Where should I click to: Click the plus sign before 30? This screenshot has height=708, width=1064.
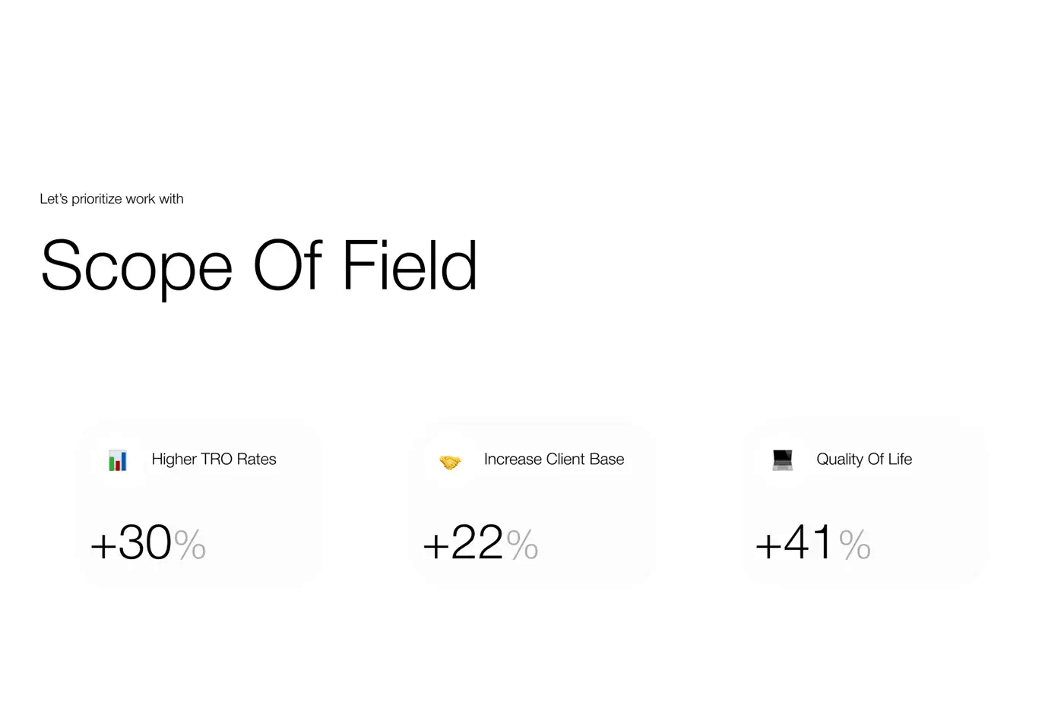tap(103, 545)
